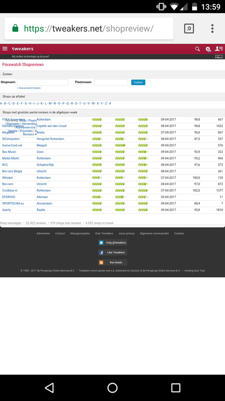
Task: Click Hoogvliet Rotterdam place link
Action: click(x=50, y=139)
